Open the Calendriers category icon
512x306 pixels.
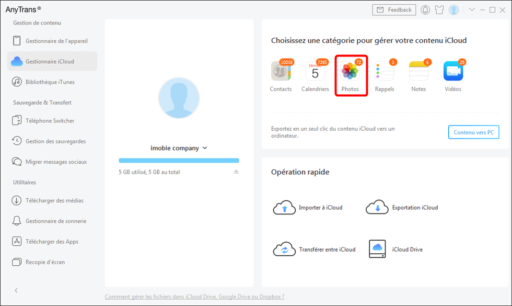tap(315, 71)
